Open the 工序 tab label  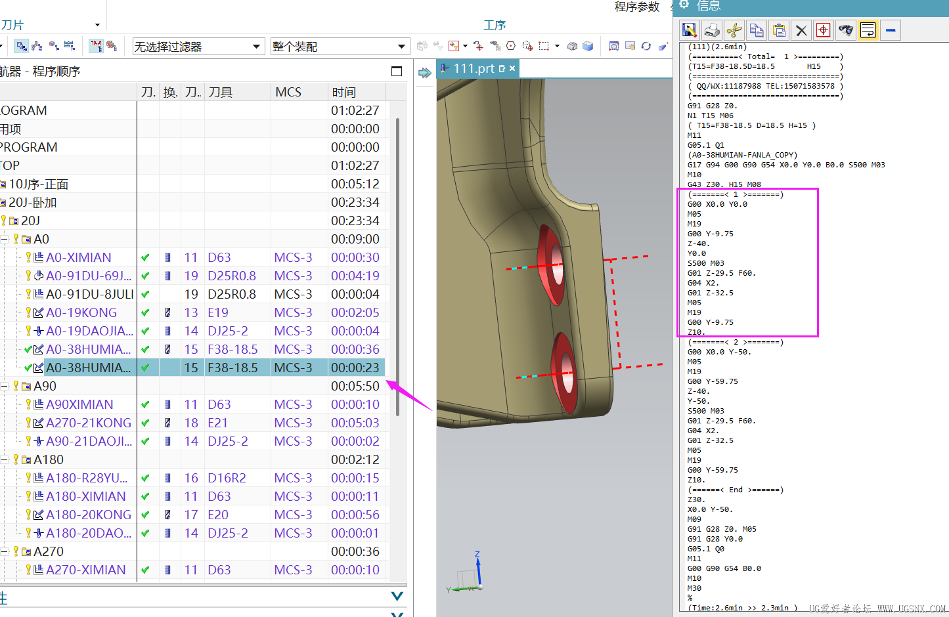point(495,25)
